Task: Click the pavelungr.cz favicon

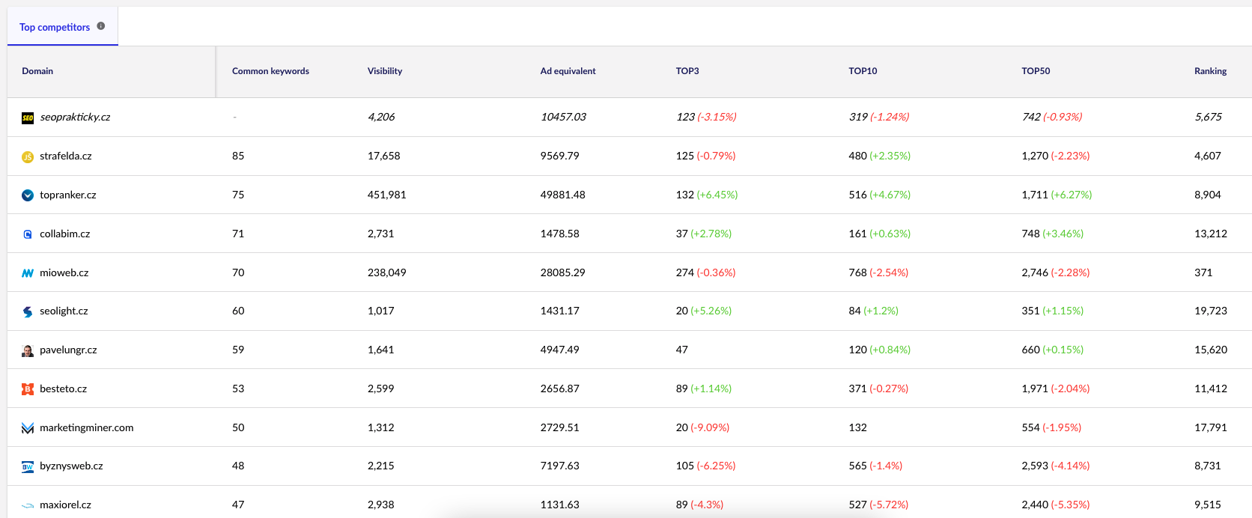Action: click(x=28, y=350)
